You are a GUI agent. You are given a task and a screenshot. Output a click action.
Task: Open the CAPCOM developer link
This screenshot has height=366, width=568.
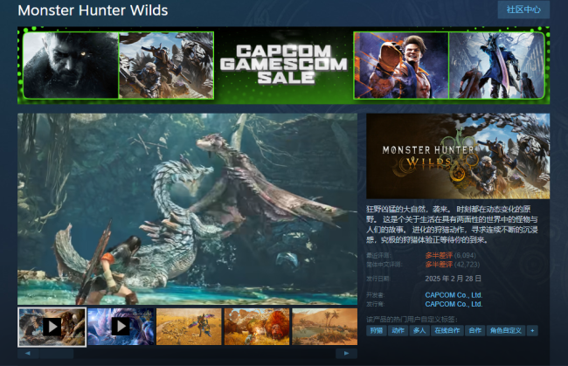tap(454, 295)
